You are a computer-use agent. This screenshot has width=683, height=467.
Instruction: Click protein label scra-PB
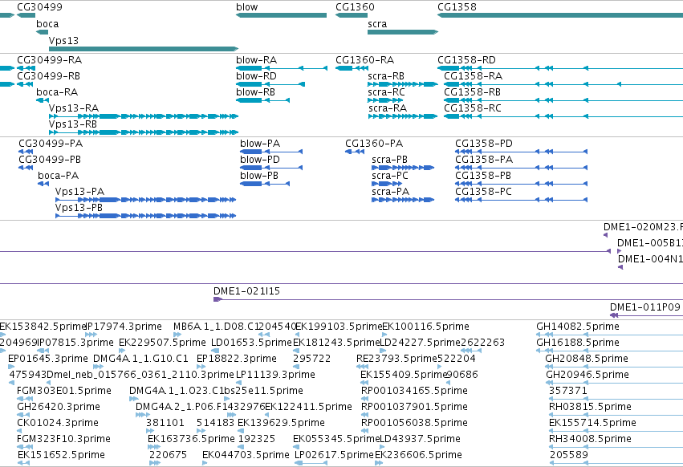click(389, 160)
